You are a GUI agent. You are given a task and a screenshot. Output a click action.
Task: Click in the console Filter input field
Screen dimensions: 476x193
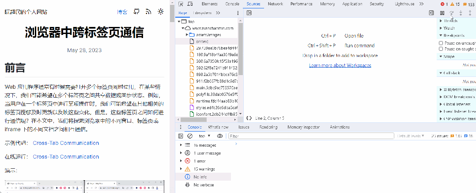[309, 136]
